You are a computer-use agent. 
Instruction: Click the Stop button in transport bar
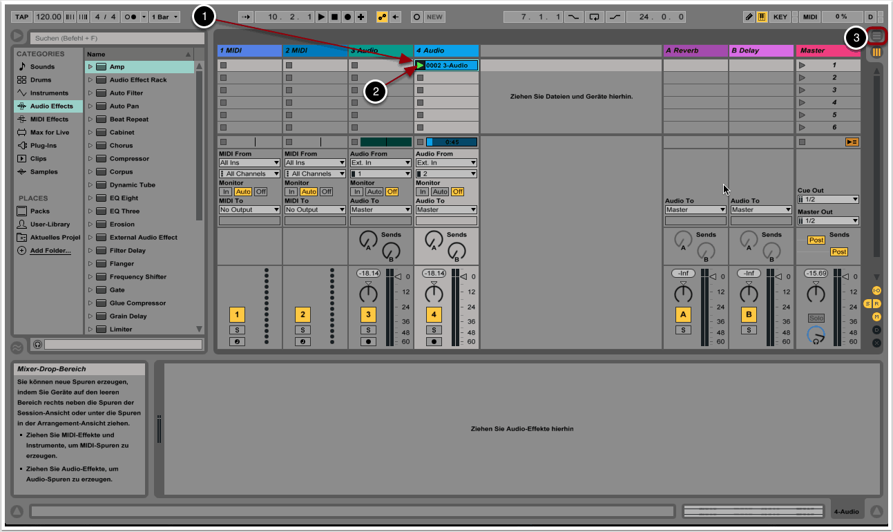[x=335, y=17]
